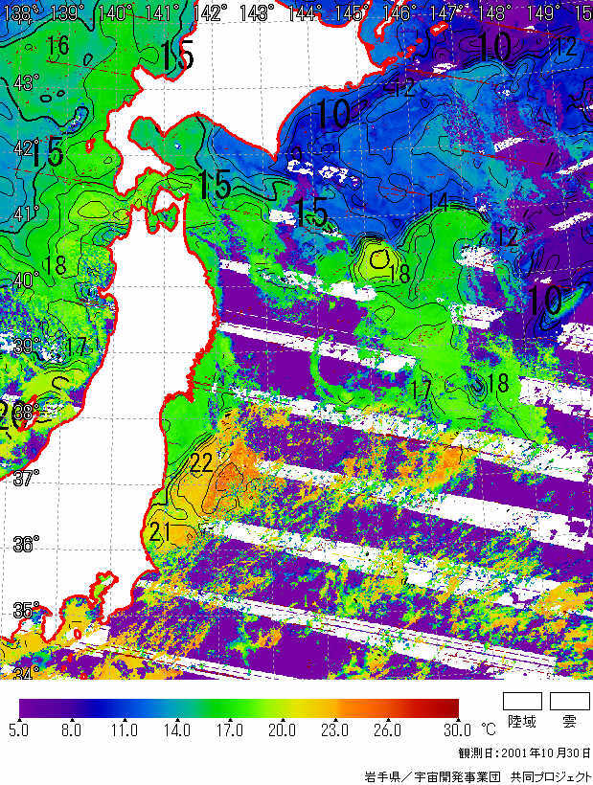Click the 陸域 legend label

tap(522, 722)
